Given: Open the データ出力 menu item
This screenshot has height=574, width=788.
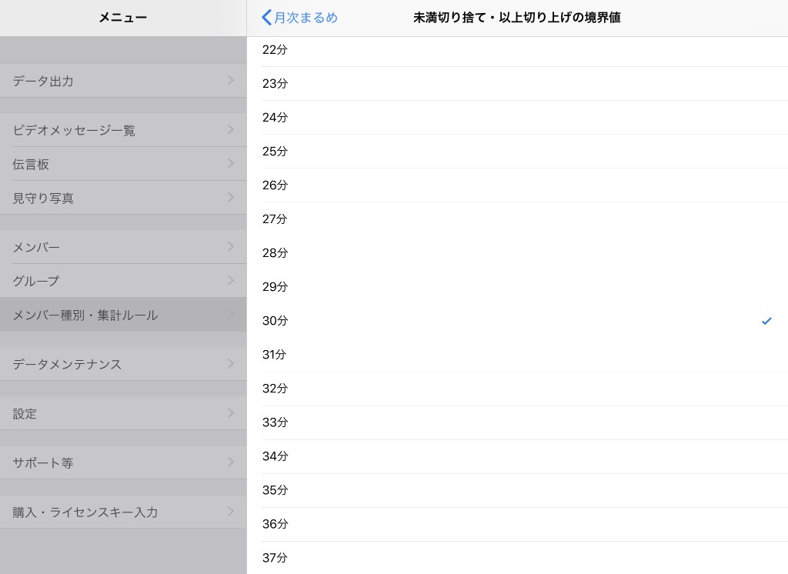Looking at the screenshot, I should [43, 81].
